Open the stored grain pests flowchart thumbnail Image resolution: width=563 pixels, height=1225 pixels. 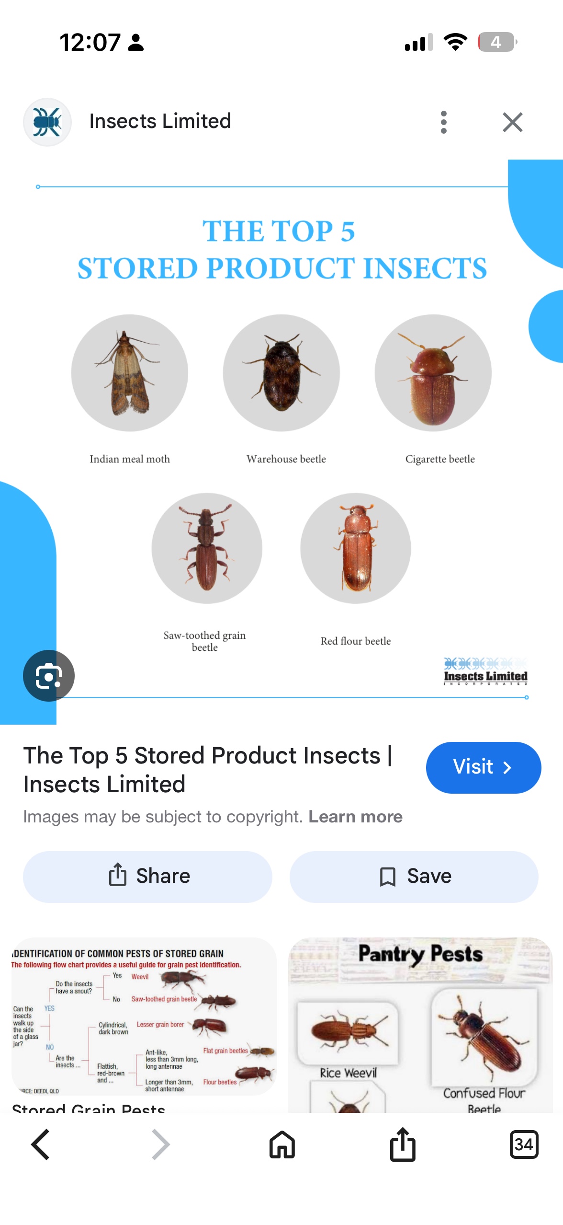(144, 1016)
